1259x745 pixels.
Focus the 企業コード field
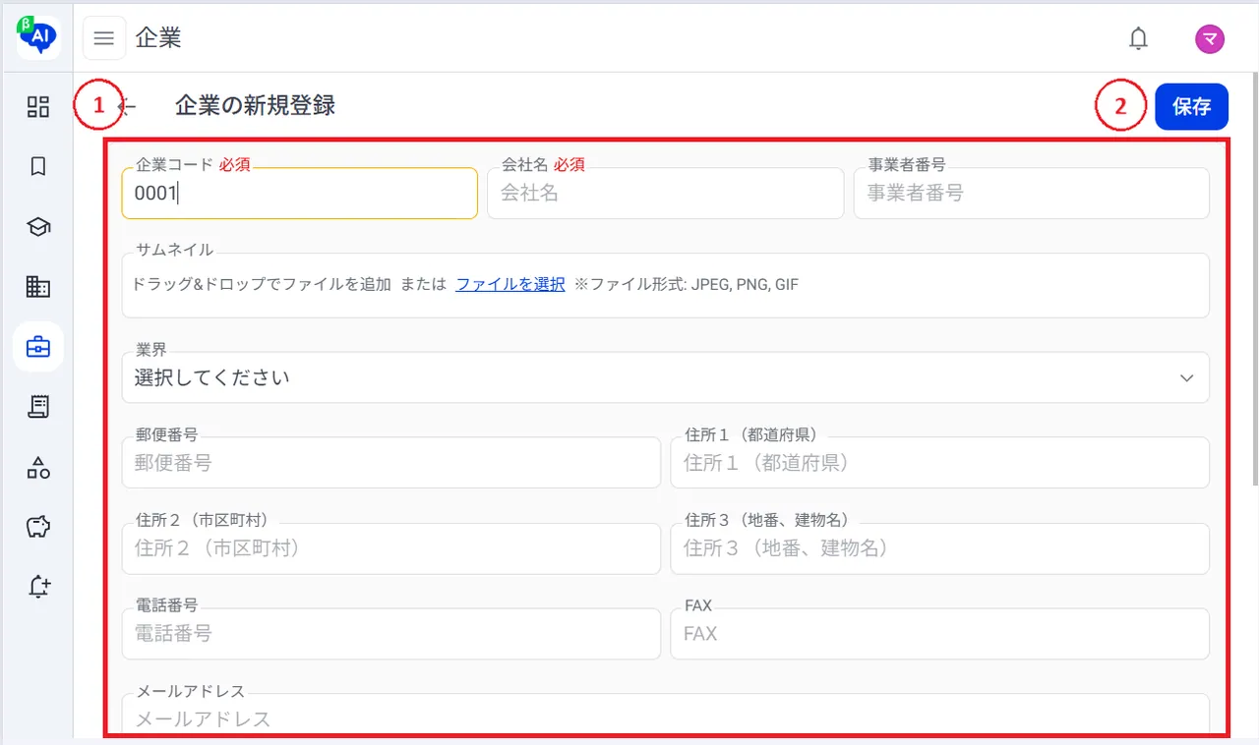[300, 193]
